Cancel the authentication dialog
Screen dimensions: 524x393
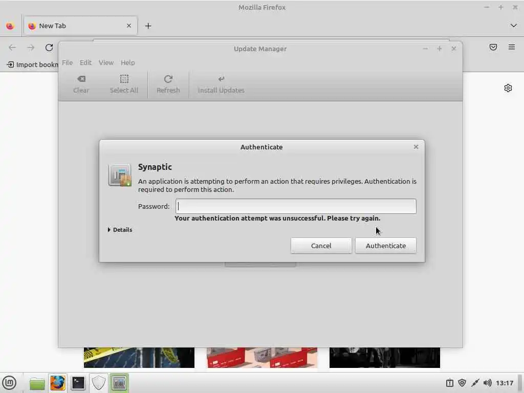tap(321, 246)
